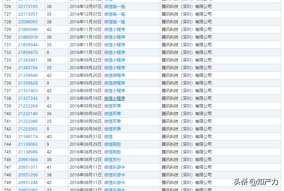Screen dimensions: 284x191
Task: Open application number 21222140
Action: [x=28, y=113]
